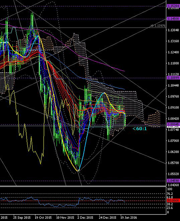Screen dimensions: 180x221
Task: Click the purple 1.04590 price level tag
Action: coord(174,181)
